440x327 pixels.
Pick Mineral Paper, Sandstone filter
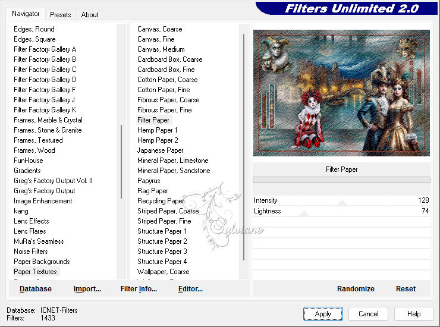point(174,171)
